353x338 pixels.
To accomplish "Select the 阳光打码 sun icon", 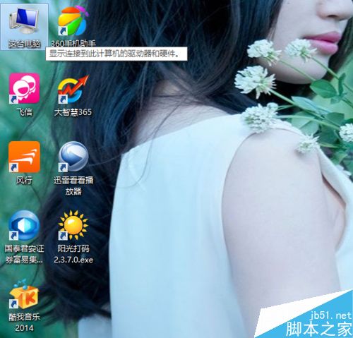I will [73, 225].
